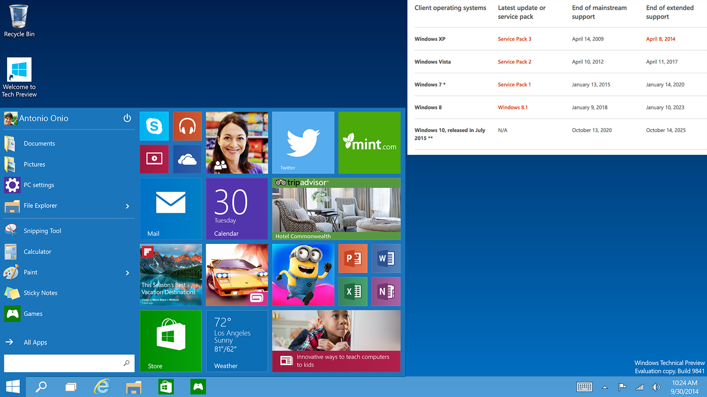The width and height of the screenshot is (707, 397).
Task: Click the All Apps link
Action: [x=35, y=342]
